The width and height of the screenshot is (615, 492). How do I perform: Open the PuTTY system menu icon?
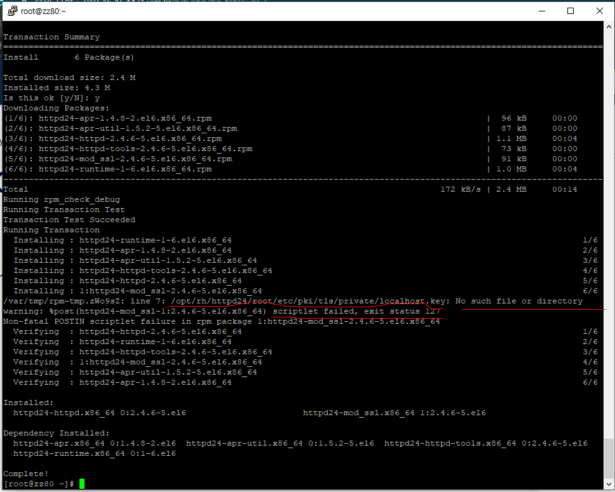pyautogui.click(x=13, y=11)
